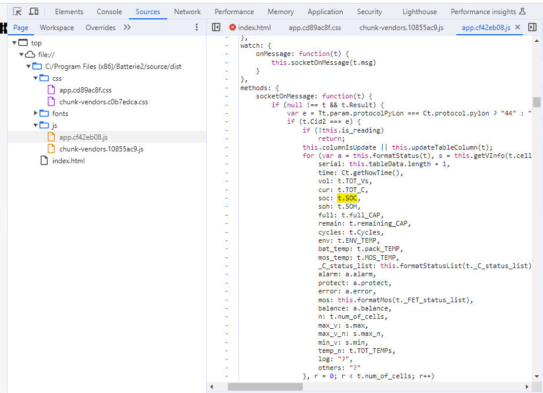Screen dimensions: 543x393
Task: Click the js folder icon
Action: [44, 125]
